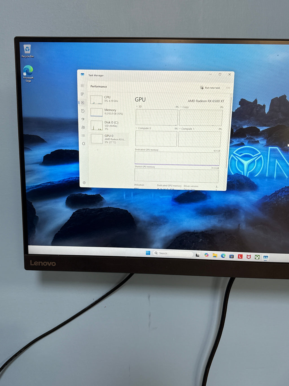Click the Memory mini graph thumbnail
Viewport: 289px width, 386px height.
[x=97, y=112]
